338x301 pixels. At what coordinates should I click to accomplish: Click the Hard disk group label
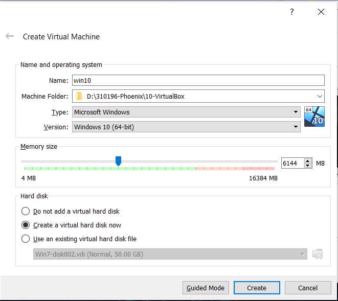click(34, 196)
